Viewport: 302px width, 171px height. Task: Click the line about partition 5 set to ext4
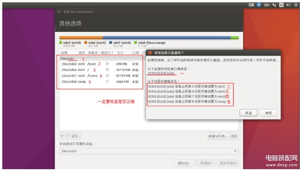point(186,87)
